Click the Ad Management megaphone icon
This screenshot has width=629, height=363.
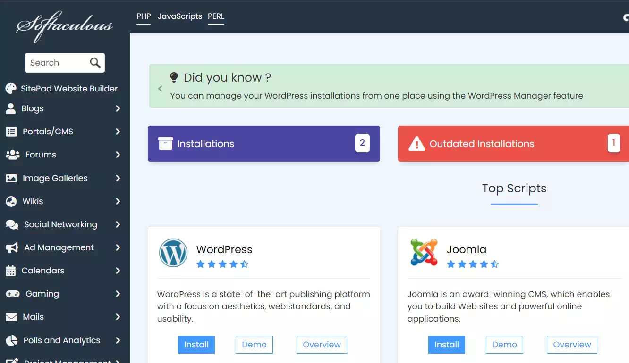click(x=12, y=247)
